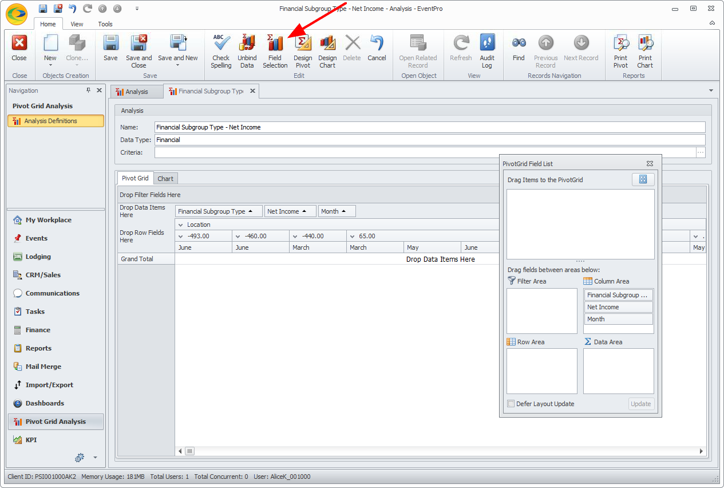Switch to the Chart tab
This screenshot has width=724, height=488.
click(x=165, y=179)
